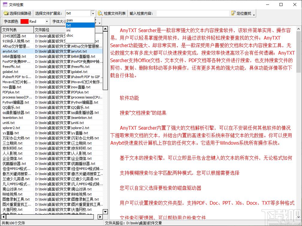Click the 选择扫描路径 folder icon
Image resolution: width=302 pixels, height=226 pixels.
click(6, 13)
